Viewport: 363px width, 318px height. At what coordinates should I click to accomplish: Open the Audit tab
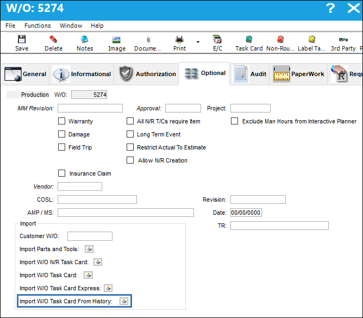click(249, 74)
